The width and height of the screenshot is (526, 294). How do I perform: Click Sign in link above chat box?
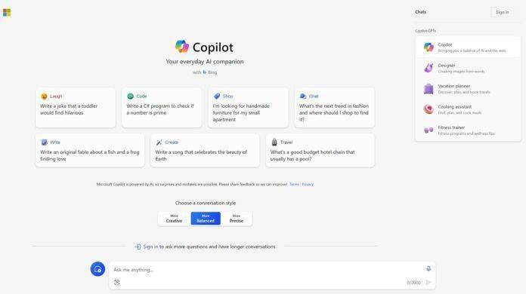click(150, 247)
